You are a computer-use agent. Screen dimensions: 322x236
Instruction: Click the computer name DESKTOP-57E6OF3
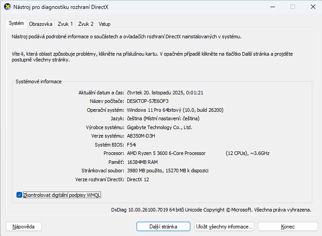[148, 101]
